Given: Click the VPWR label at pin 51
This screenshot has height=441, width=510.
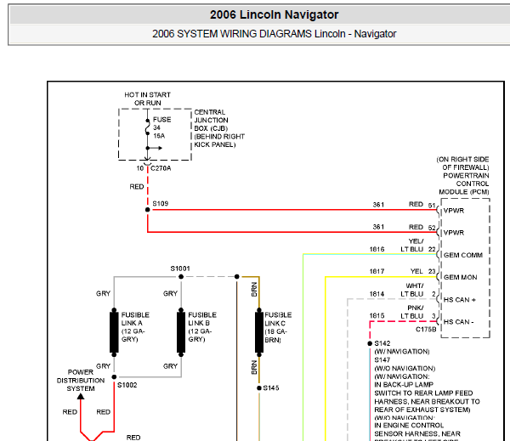Looking at the screenshot, I should click(x=454, y=211).
